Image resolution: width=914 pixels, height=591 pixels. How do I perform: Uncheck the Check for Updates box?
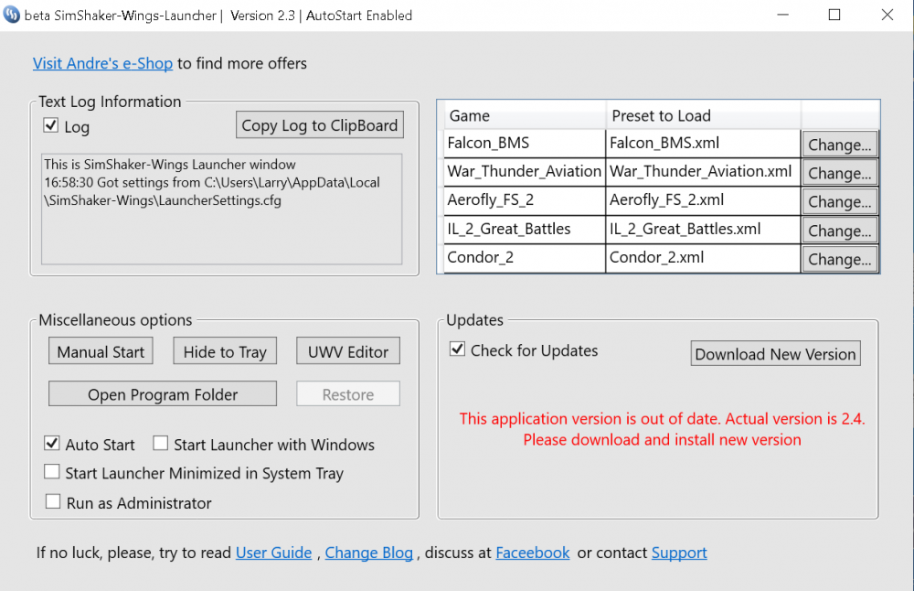(458, 350)
